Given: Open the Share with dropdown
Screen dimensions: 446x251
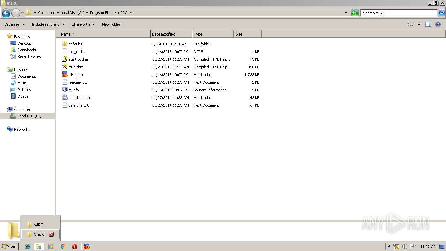Looking at the screenshot, I should (83, 24).
